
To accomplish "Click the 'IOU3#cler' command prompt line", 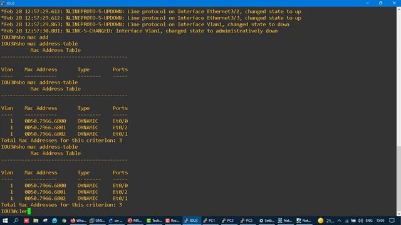I will tap(16, 211).
